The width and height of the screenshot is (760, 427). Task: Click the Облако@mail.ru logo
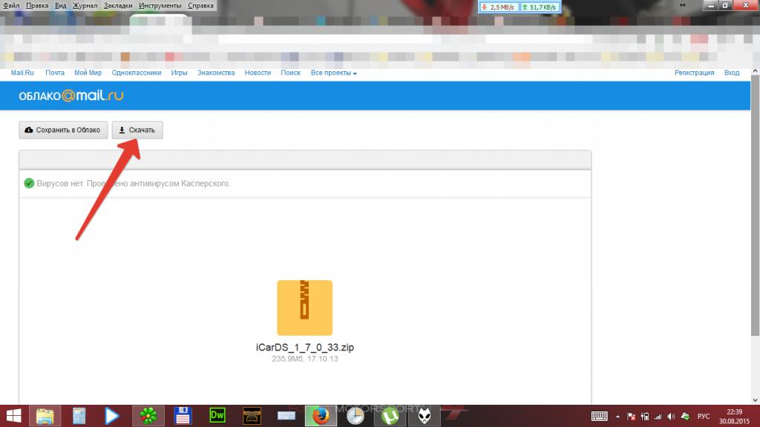tap(71, 96)
